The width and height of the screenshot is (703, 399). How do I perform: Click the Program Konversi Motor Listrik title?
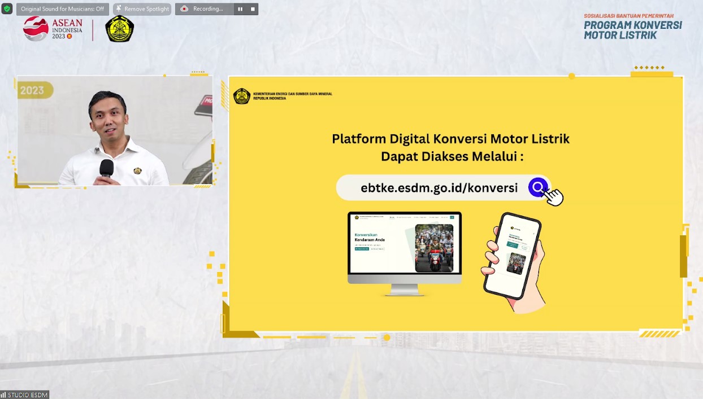pos(632,30)
